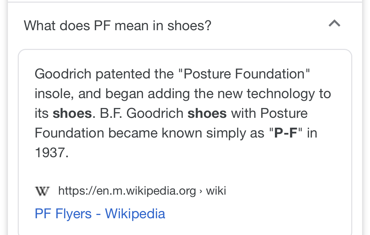Screen dimensions: 370x235
Task: Click the word "Wikipedia" in the blue title
Action: click(135, 214)
